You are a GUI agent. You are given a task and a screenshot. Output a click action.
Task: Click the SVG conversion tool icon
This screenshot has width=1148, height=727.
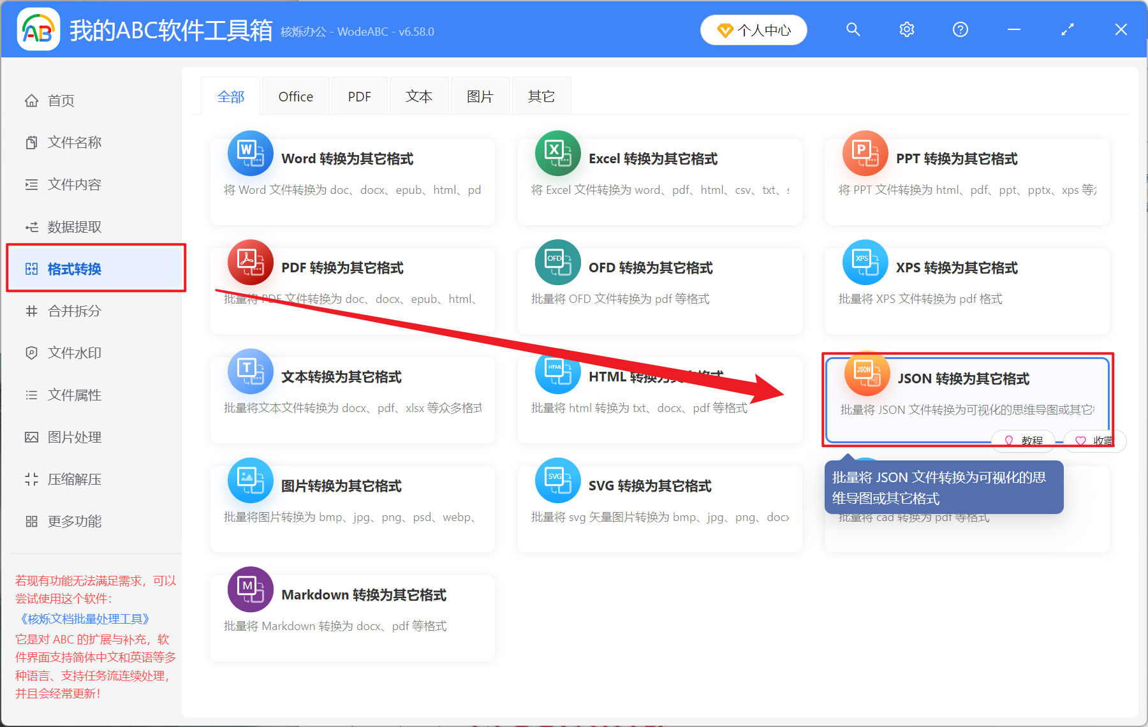tap(557, 480)
